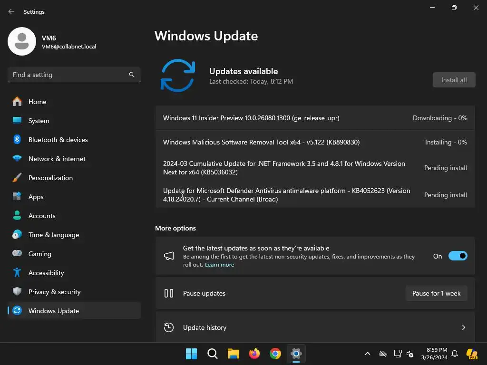Open Update history page

pos(315,327)
